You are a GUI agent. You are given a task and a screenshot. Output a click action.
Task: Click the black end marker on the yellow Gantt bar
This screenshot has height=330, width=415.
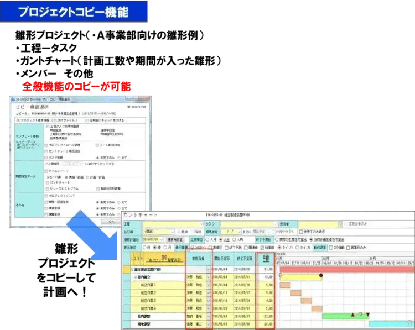click(320, 275)
